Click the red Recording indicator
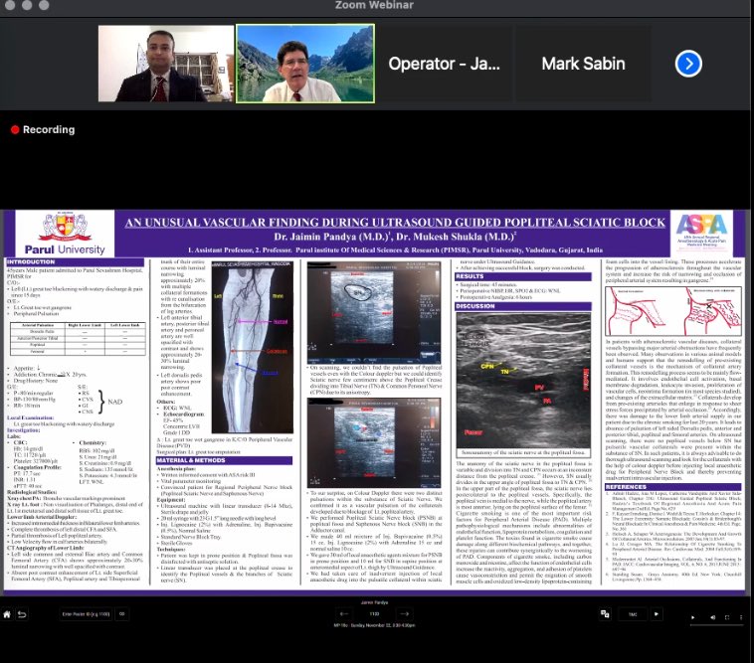The image size is (754, 663). (x=43, y=129)
